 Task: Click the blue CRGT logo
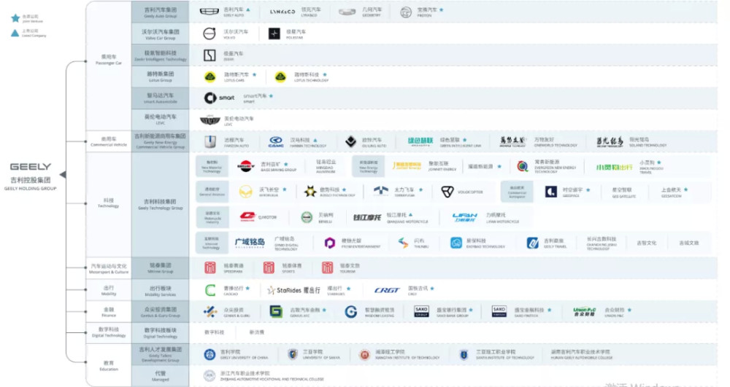click(387, 290)
